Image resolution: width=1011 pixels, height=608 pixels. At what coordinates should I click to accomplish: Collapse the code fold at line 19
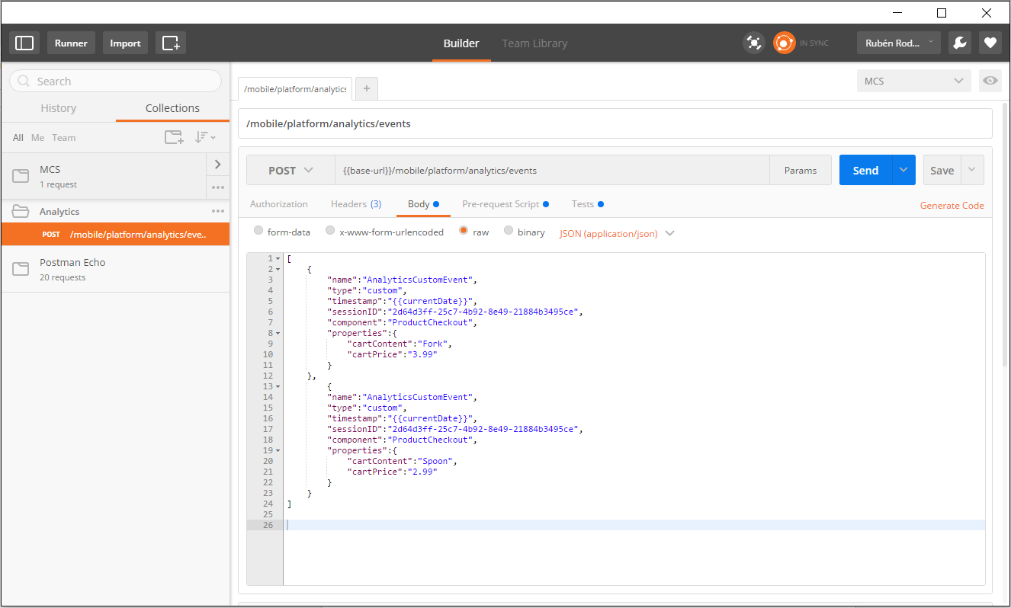pyautogui.click(x=278, y=450)
